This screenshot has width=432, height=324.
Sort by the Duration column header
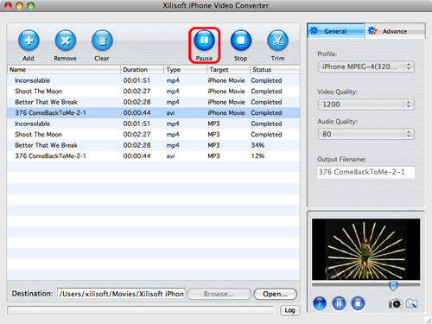click(142, 69)
